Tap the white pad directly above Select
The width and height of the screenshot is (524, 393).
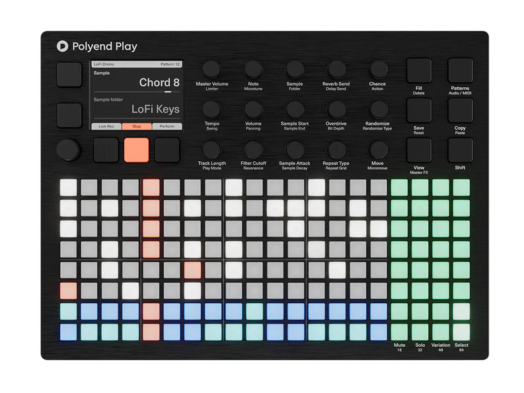point(461,332)
